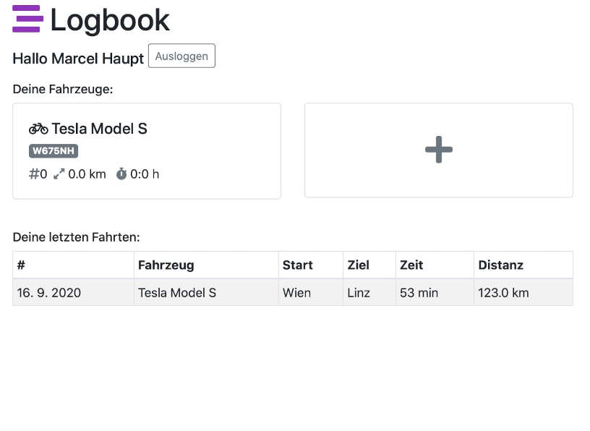Click the Zeit column header
Viewport: 590px width, 431px height.
411,265
